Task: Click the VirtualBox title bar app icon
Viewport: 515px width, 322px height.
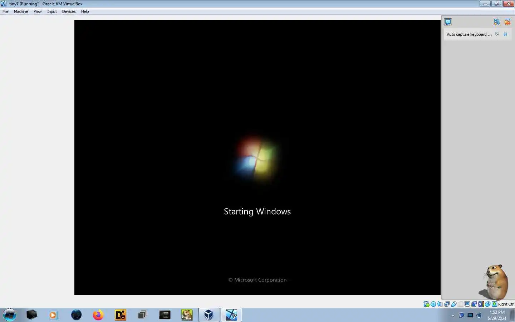Action: tap(4, 4)
